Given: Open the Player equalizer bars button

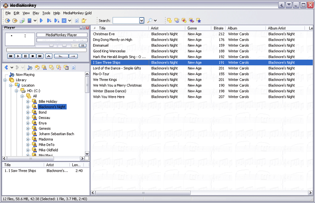Looking at the screenshot, I should [61, 56].
